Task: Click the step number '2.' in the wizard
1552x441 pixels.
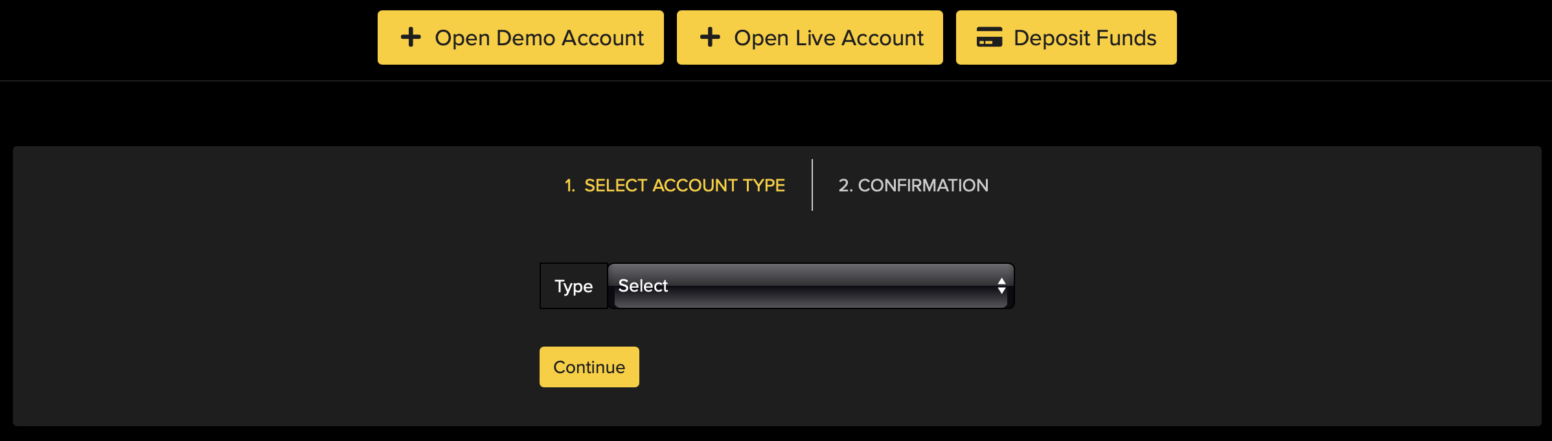Action: pyautogui.click(x=845, y=186)
